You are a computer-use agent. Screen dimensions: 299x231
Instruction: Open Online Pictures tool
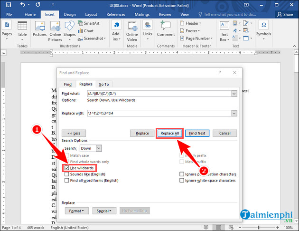pos(56,31)
